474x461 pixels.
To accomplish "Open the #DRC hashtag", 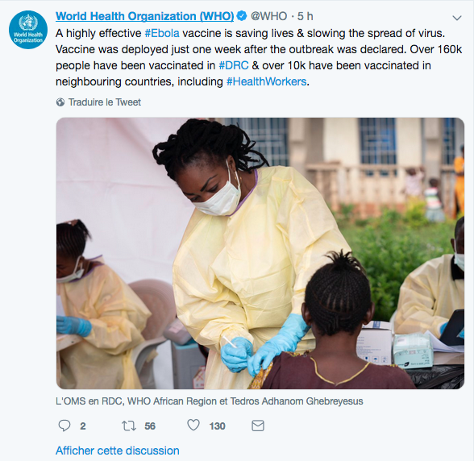I will click(x=234, y=65).
